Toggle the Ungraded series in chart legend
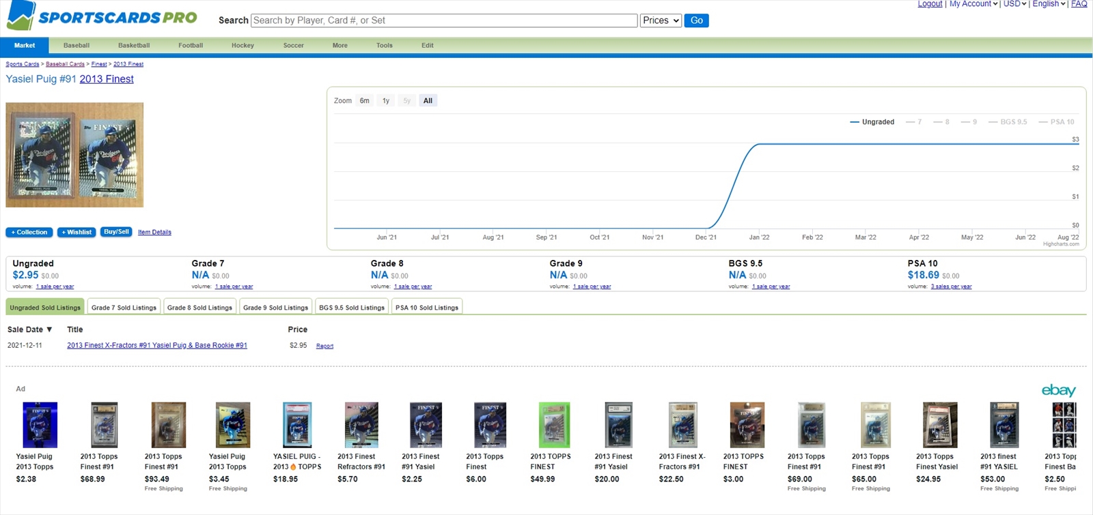 (x=872, y=122)
